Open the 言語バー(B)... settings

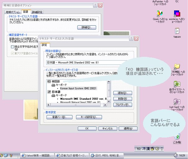click(60, 117)
